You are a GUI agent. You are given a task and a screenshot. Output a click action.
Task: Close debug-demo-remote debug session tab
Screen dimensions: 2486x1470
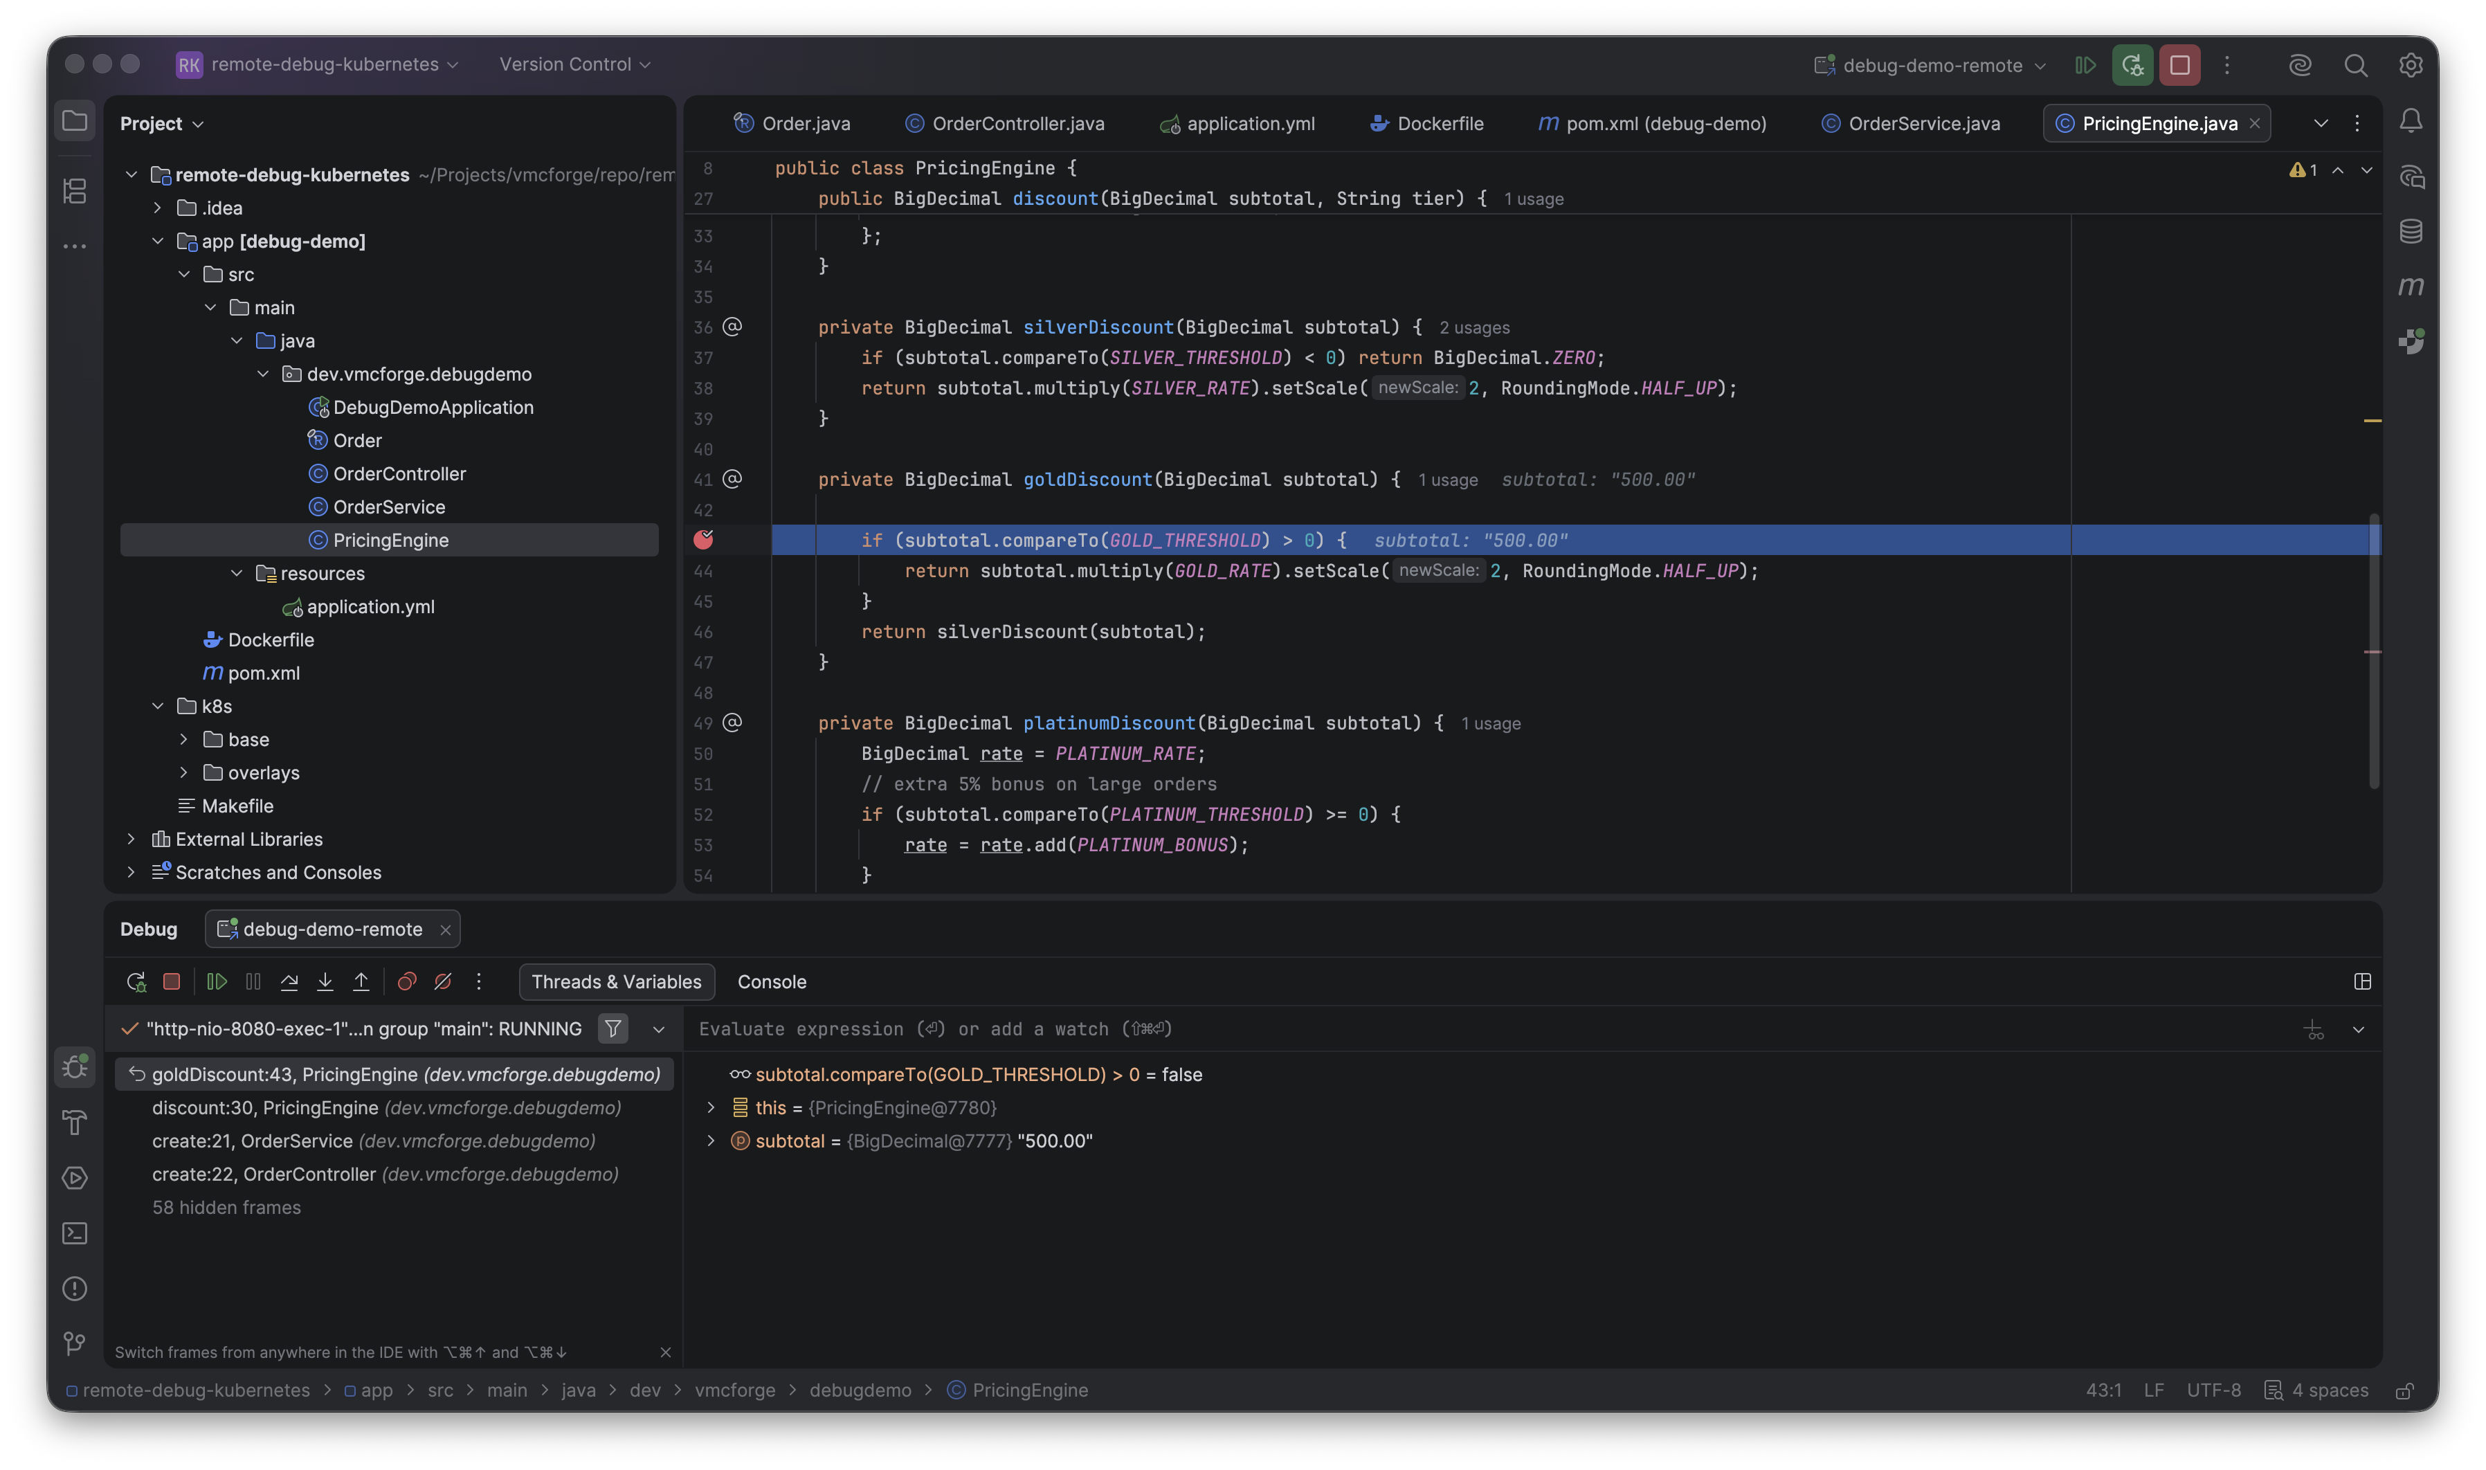click(x=445, y=929)
